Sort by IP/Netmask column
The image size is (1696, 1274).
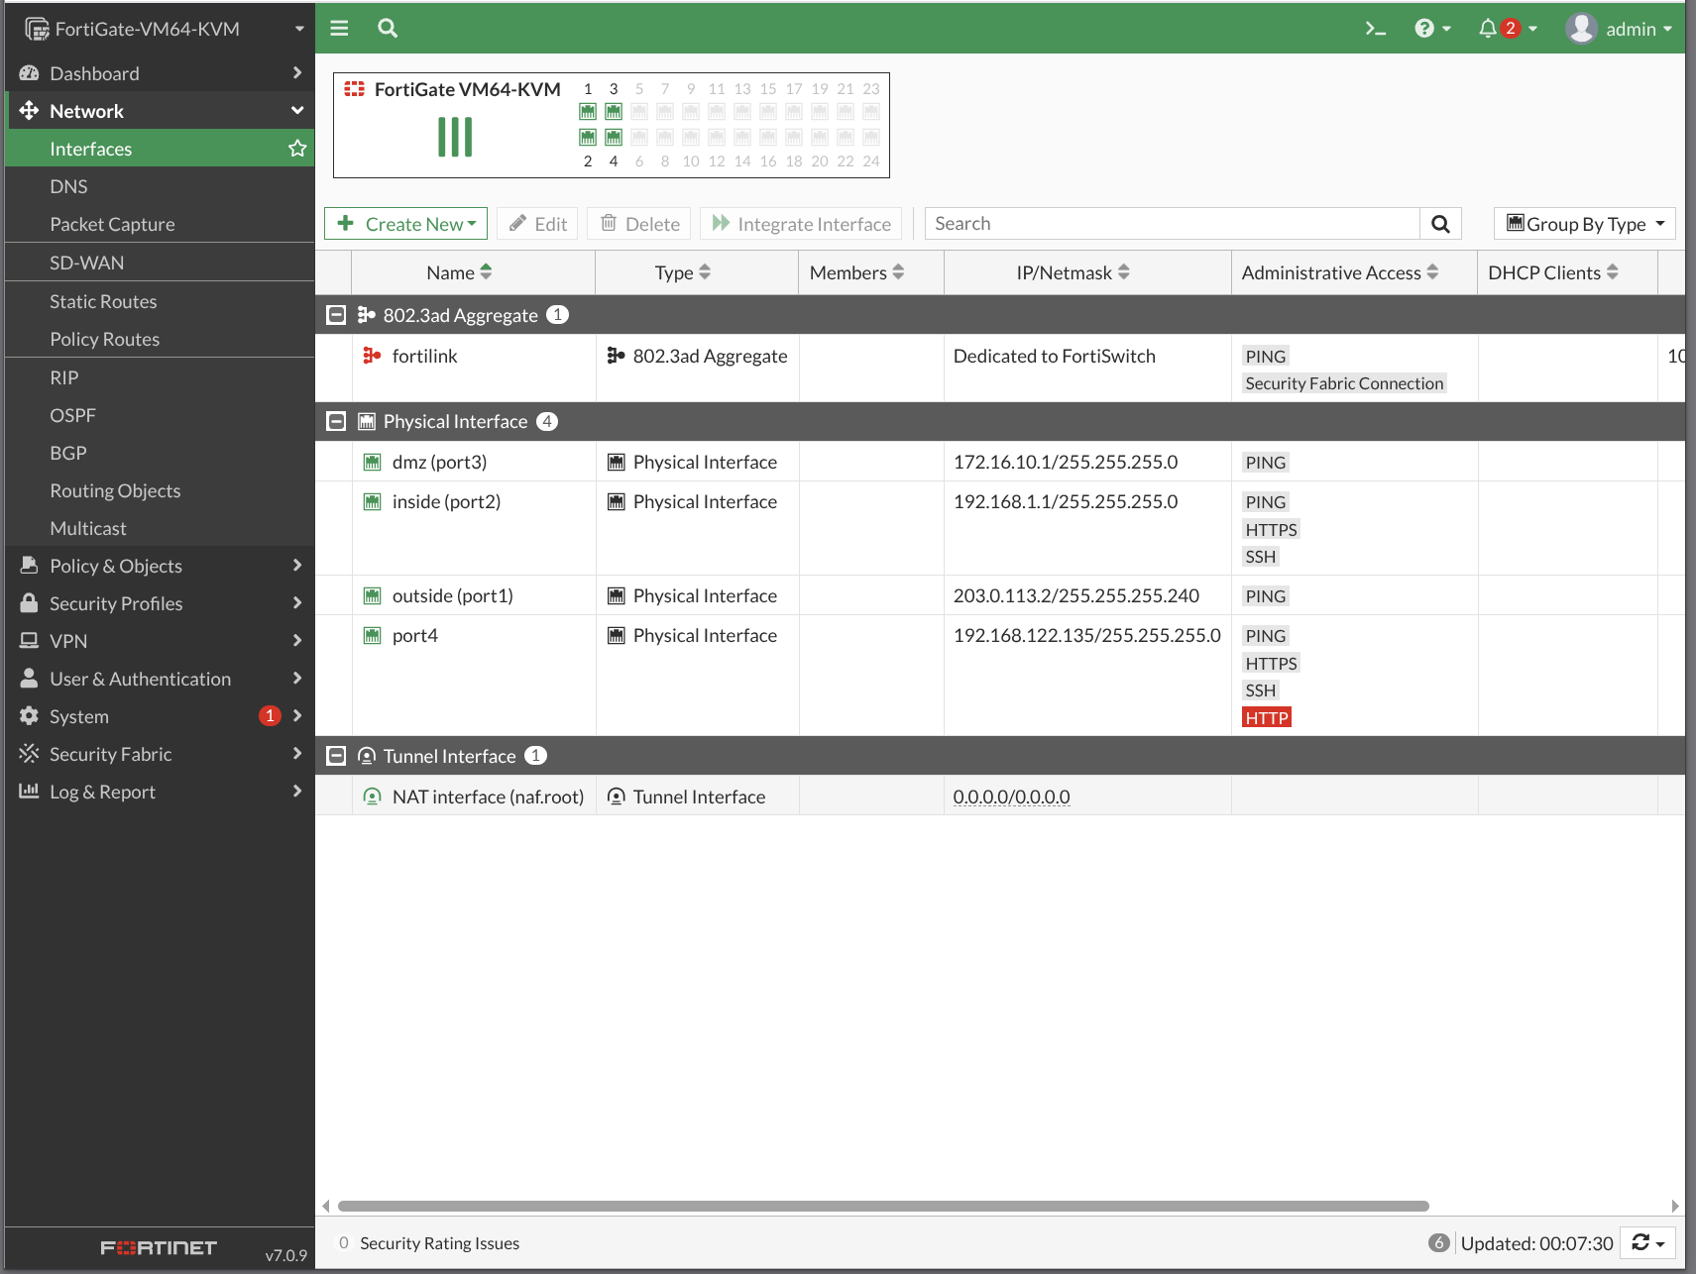1087,272
